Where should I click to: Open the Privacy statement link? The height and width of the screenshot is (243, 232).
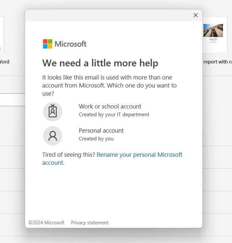click(x=90, y=223)
